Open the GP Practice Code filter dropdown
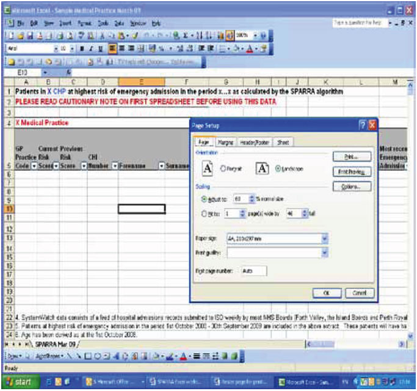The image size is (417, 391). [x=34, y=166]
